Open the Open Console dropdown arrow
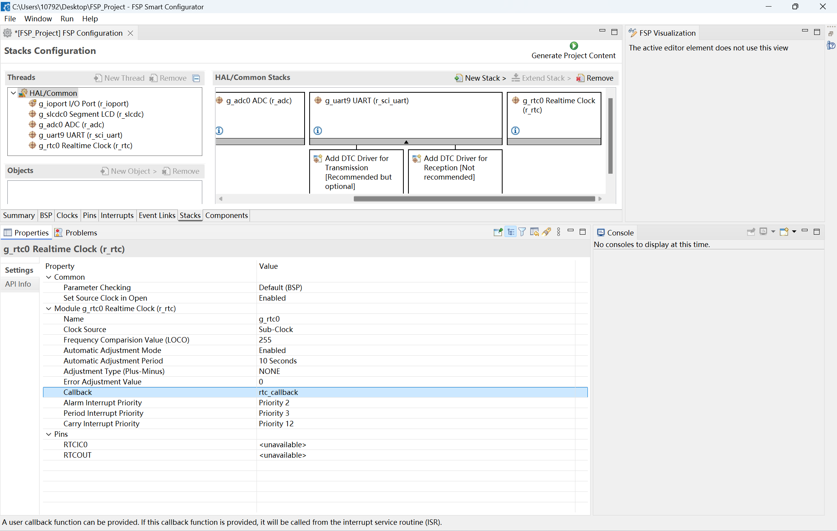Image resolution: width=837 pixels, height=531 pixels. (794, 232)
